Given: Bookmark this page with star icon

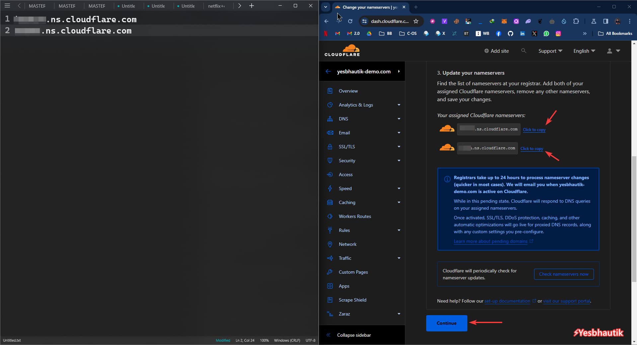Looking at the screenshot, I should pyautogui.click(x=416, y=21).
